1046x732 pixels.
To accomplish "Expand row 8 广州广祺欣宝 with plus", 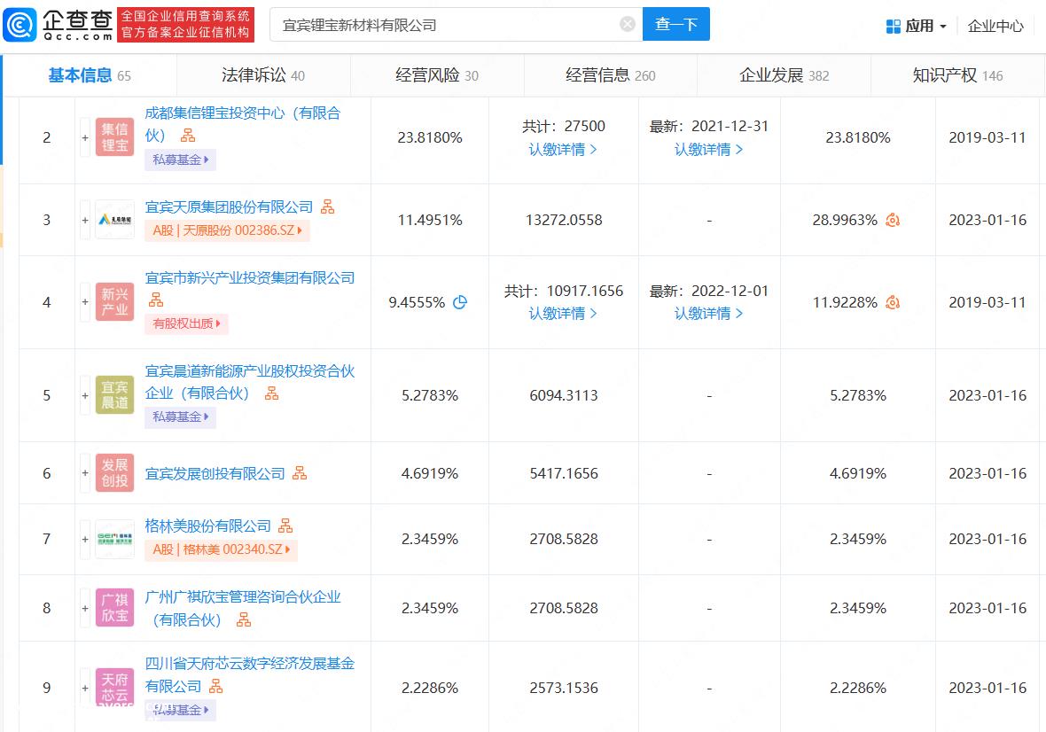I will [x=85, y=608].
